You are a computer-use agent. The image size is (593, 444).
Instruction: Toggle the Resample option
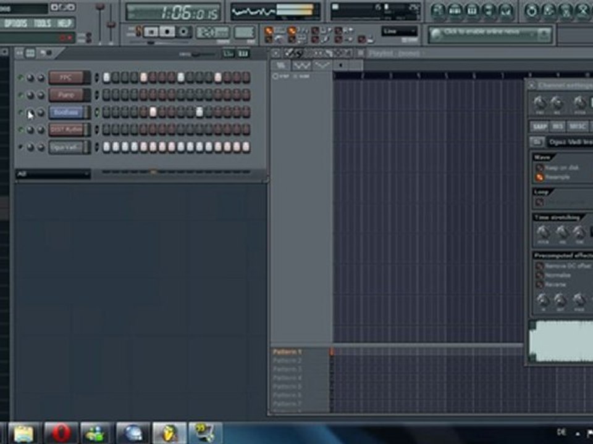(540, 177)
